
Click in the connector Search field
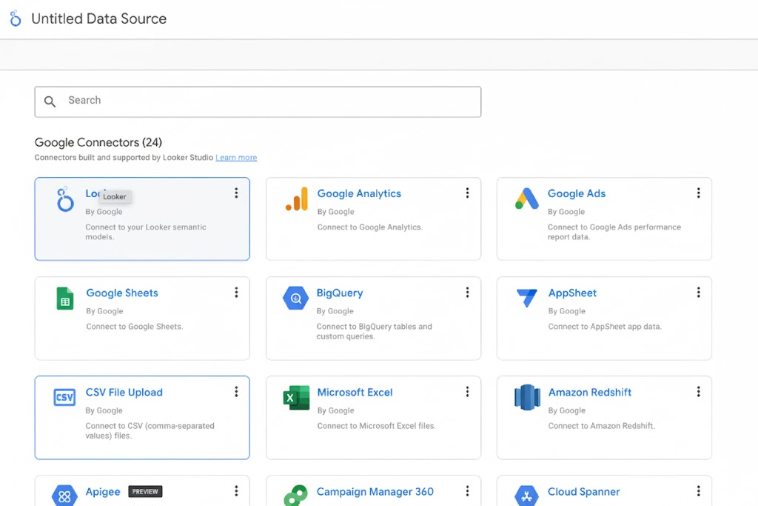click(x=258, y=101)
